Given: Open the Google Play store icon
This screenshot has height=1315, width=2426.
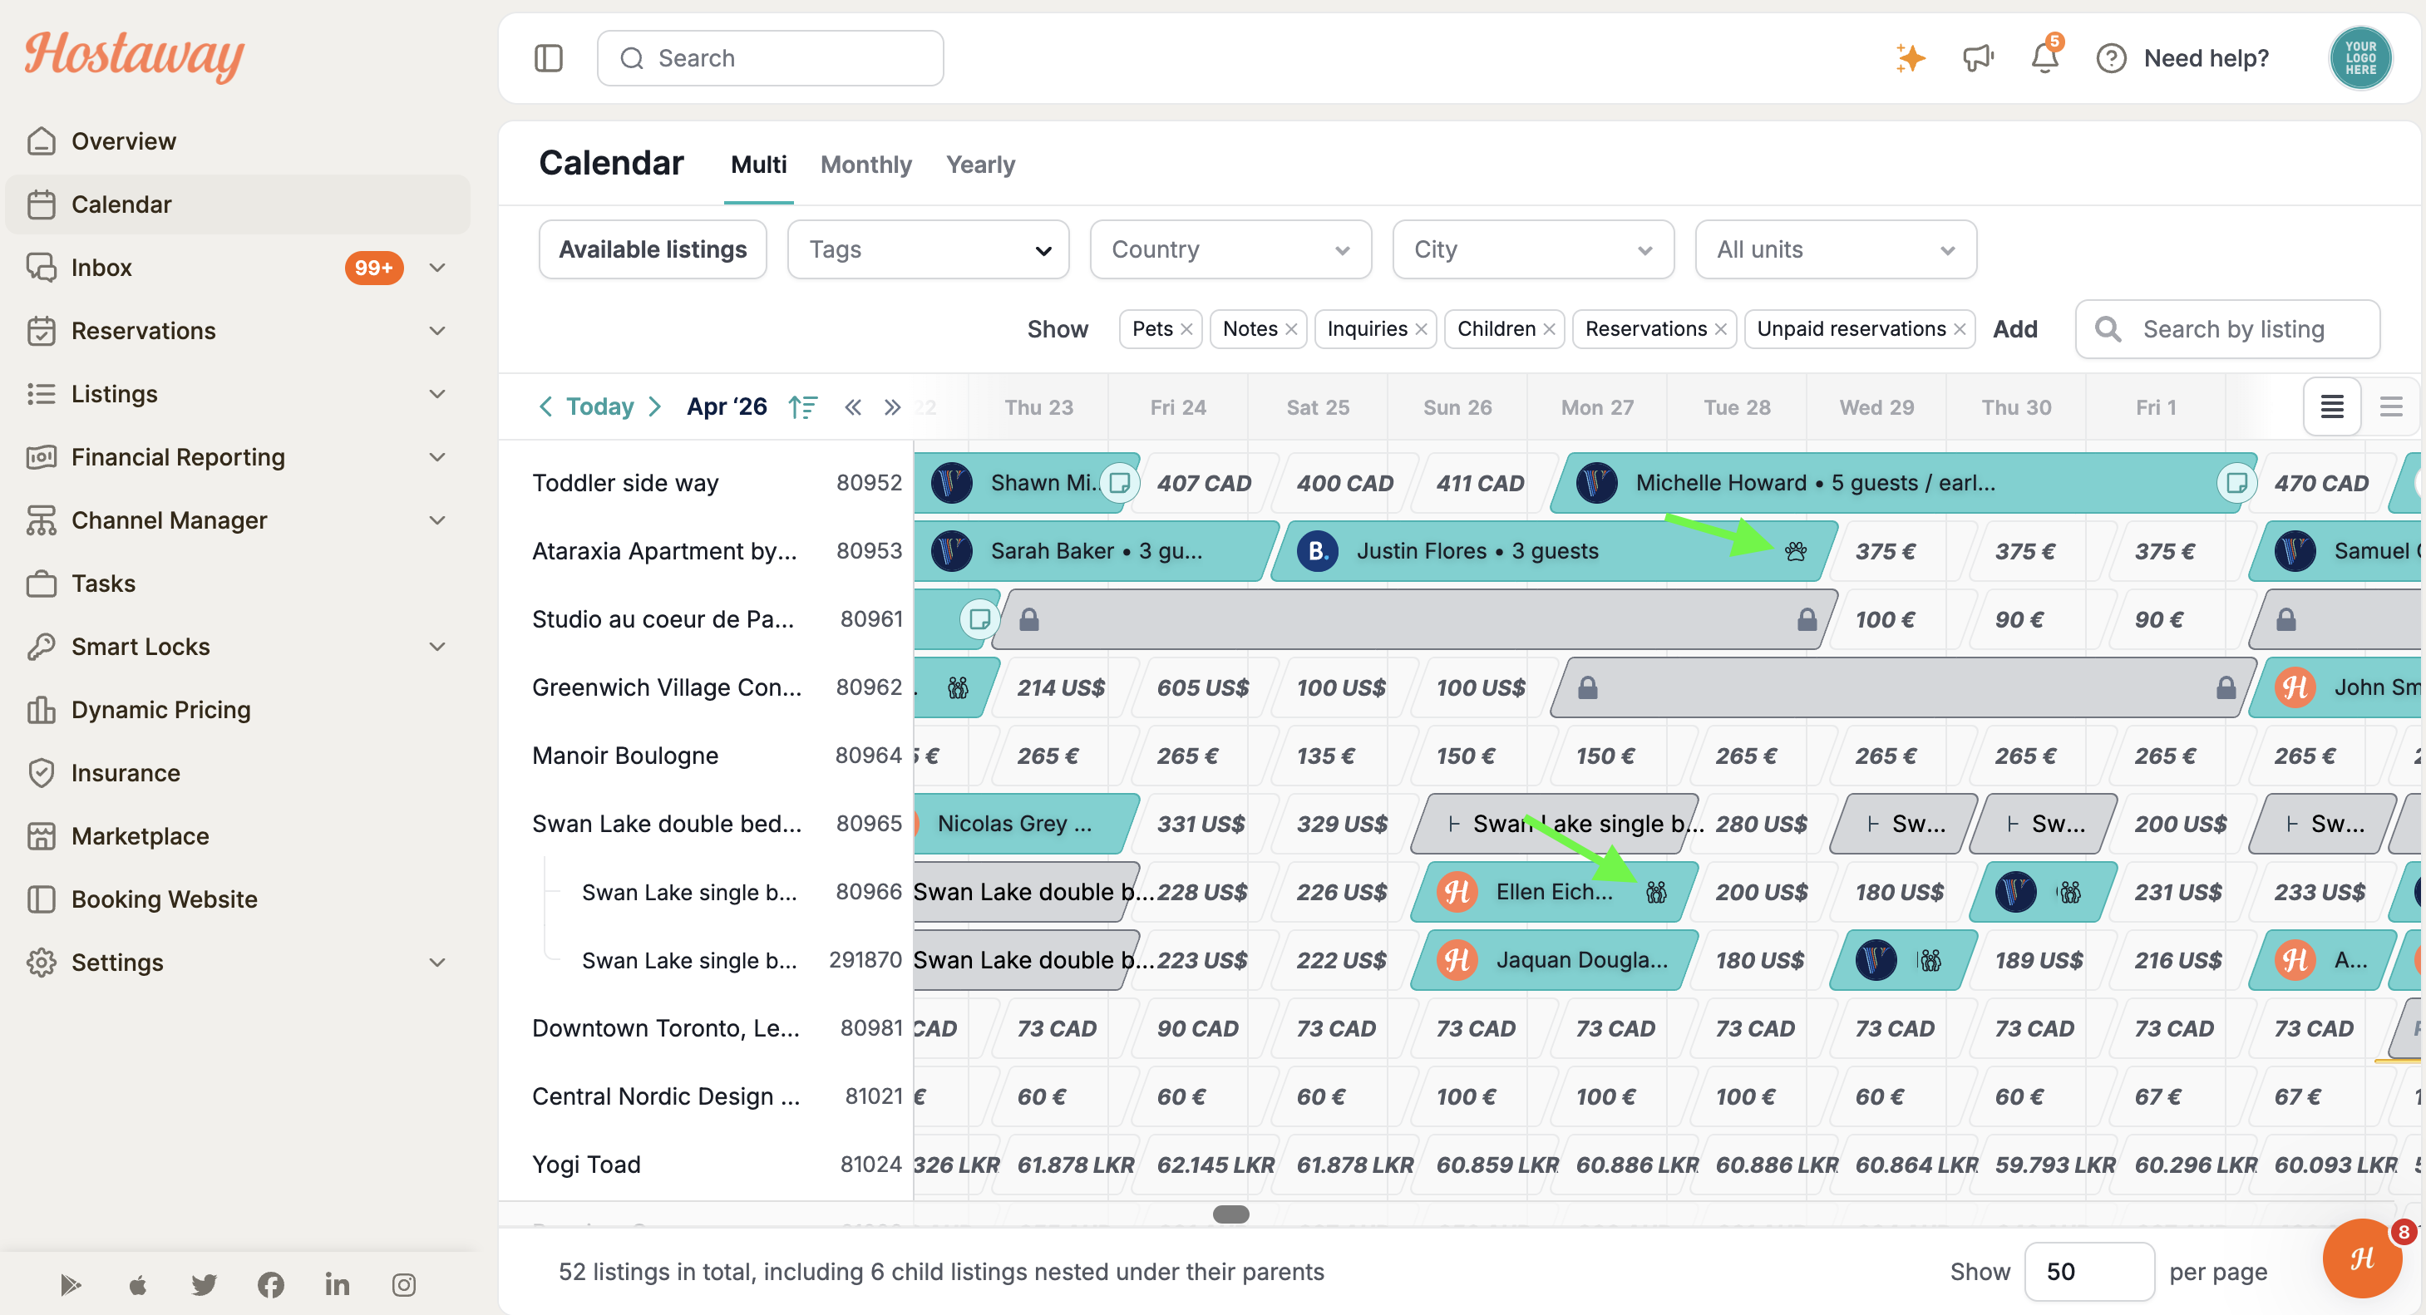Looking at the screenshot, I should pyautogui.click(x=71, y=1284).
